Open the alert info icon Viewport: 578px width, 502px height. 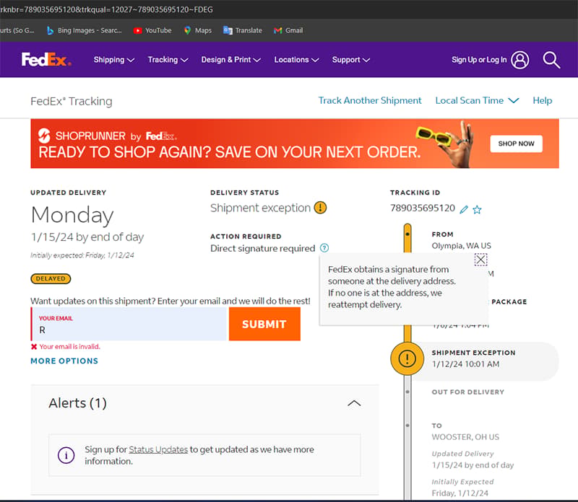66,455
